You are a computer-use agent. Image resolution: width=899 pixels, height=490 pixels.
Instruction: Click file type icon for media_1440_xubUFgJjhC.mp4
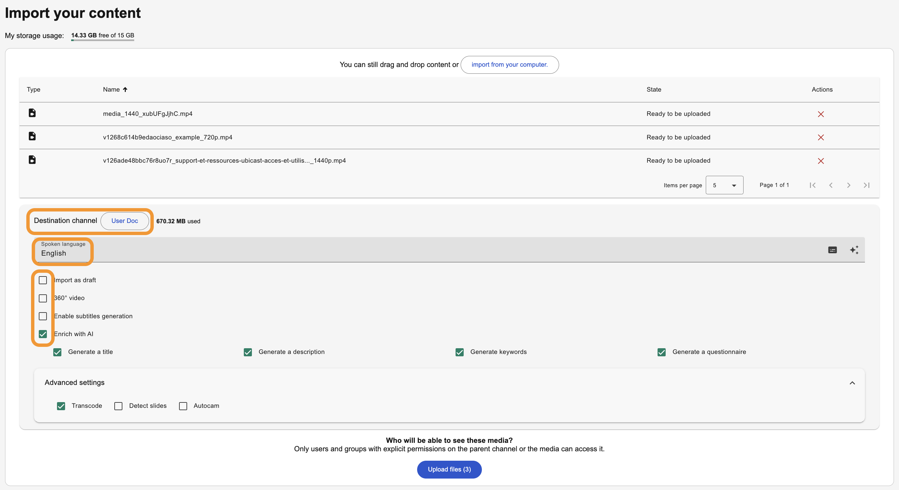(32, 112)
